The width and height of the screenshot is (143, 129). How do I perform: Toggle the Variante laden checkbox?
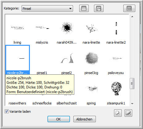(x=6, y=111)
